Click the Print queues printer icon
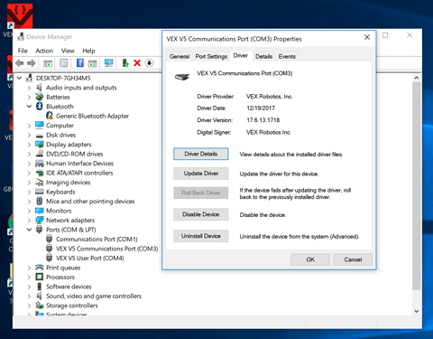The height and width of the screenshot is (339, 433). pos(40,268)
